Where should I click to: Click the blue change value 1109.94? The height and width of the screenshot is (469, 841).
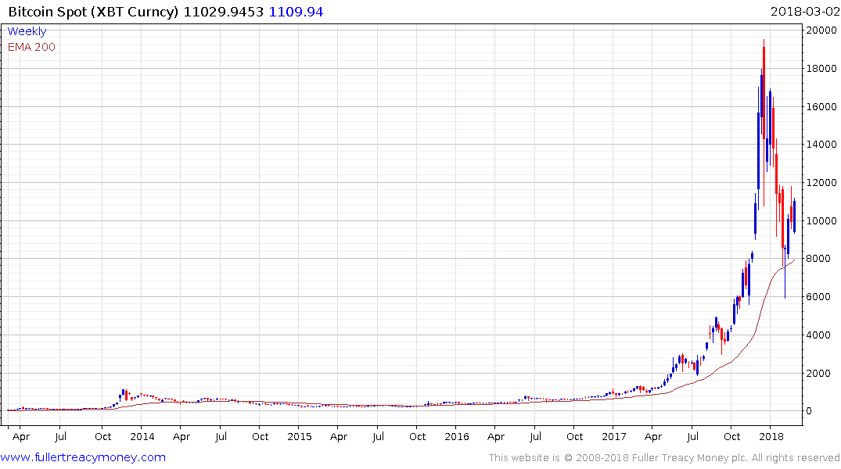click(x=296, y=12)
